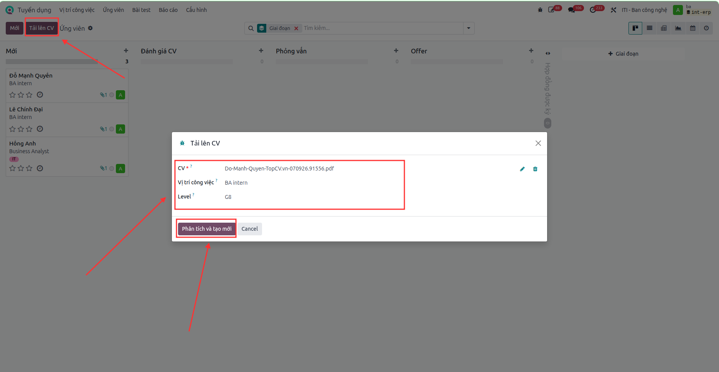Screen dimensions: 719x372
Task: Delete the uploaded CV with trash icon
Action: coord(535,169)
